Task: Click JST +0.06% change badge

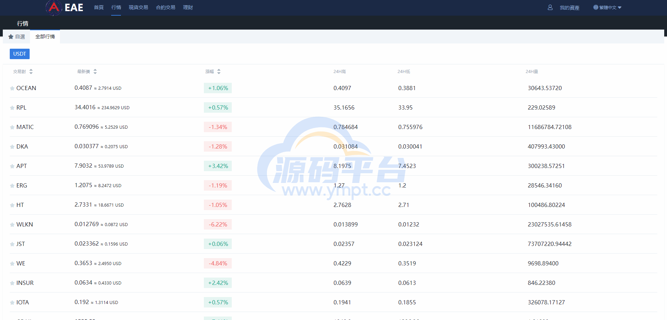Action: click(218, 244)
